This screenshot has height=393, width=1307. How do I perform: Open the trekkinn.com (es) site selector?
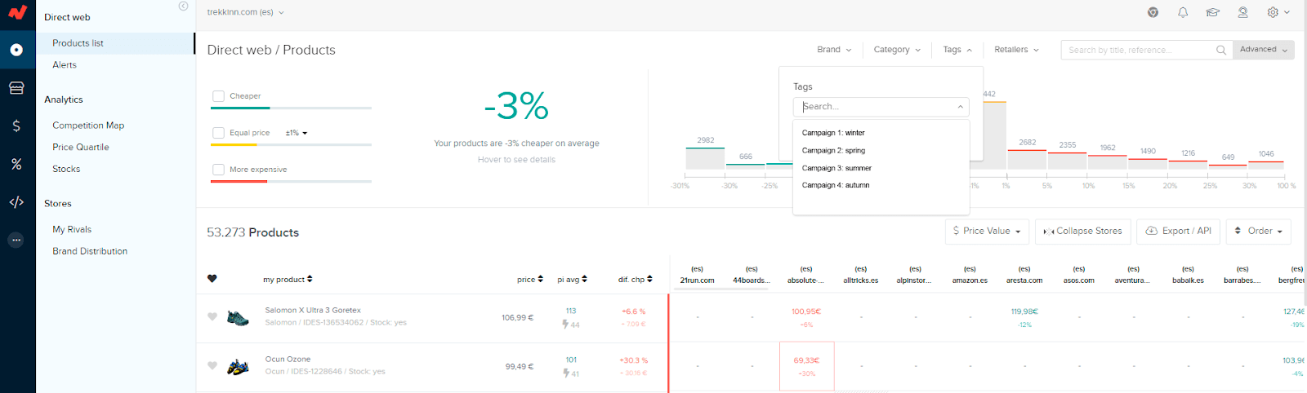(245, 12)
